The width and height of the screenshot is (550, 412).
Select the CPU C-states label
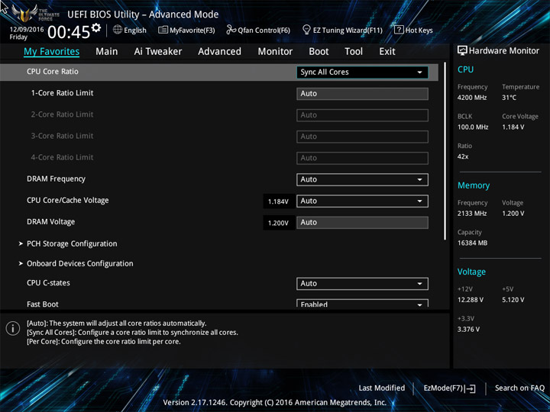[x=48, y=283]
